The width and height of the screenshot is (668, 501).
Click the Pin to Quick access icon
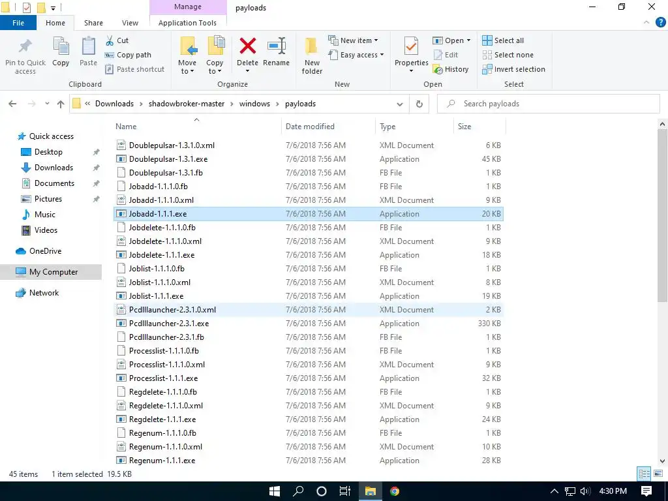[x=25, y=46]
